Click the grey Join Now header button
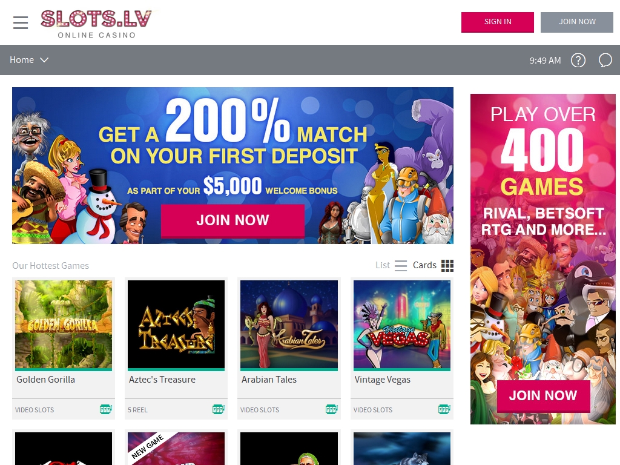 pos(577,22)
